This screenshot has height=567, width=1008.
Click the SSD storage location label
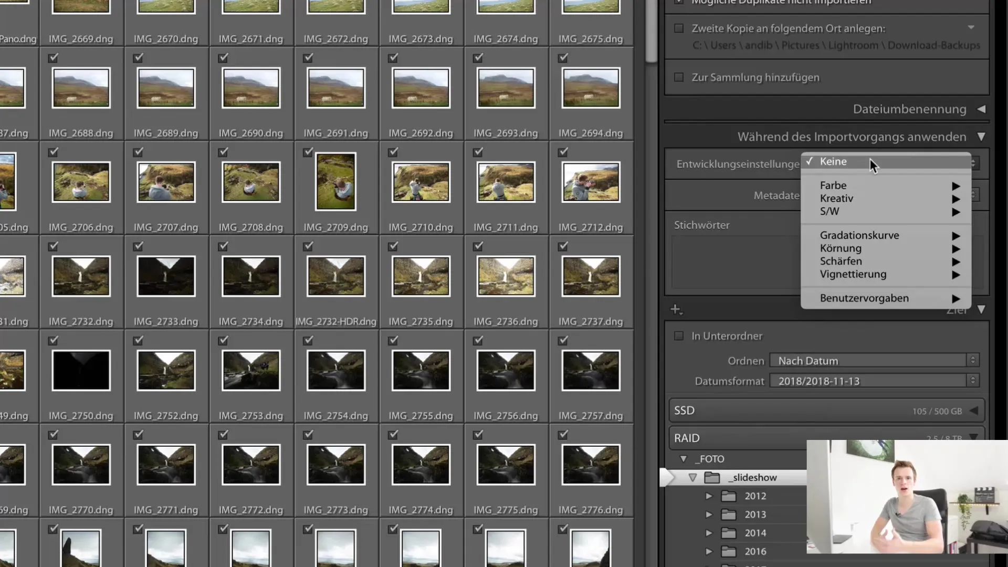684,411
